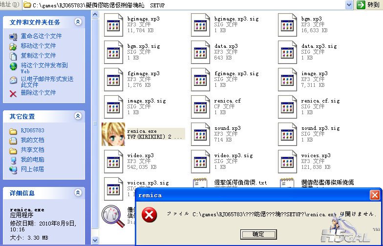
Task: Click 删除这个文件 task link
Action: (x=38, y=93)
